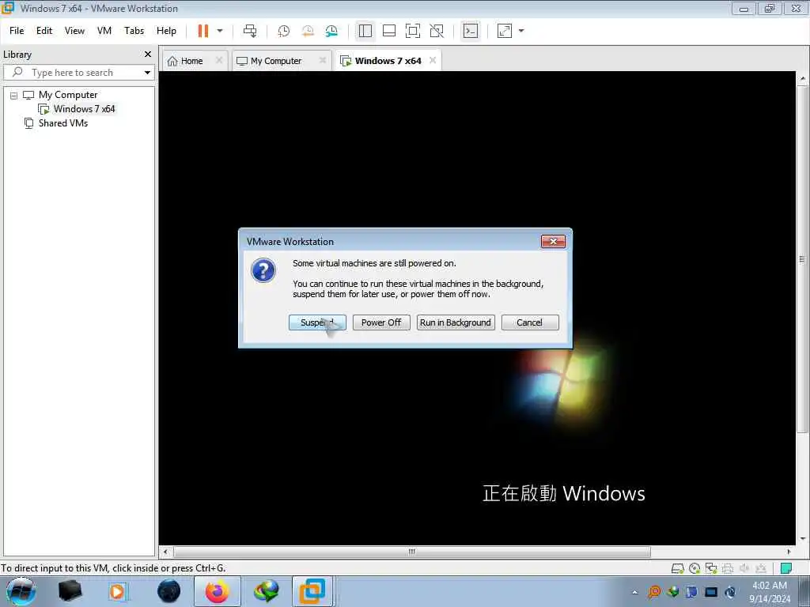The height and width of the screenshot is (607, 810).
Task: Open the View menu
Action: (x=74, y=31)
